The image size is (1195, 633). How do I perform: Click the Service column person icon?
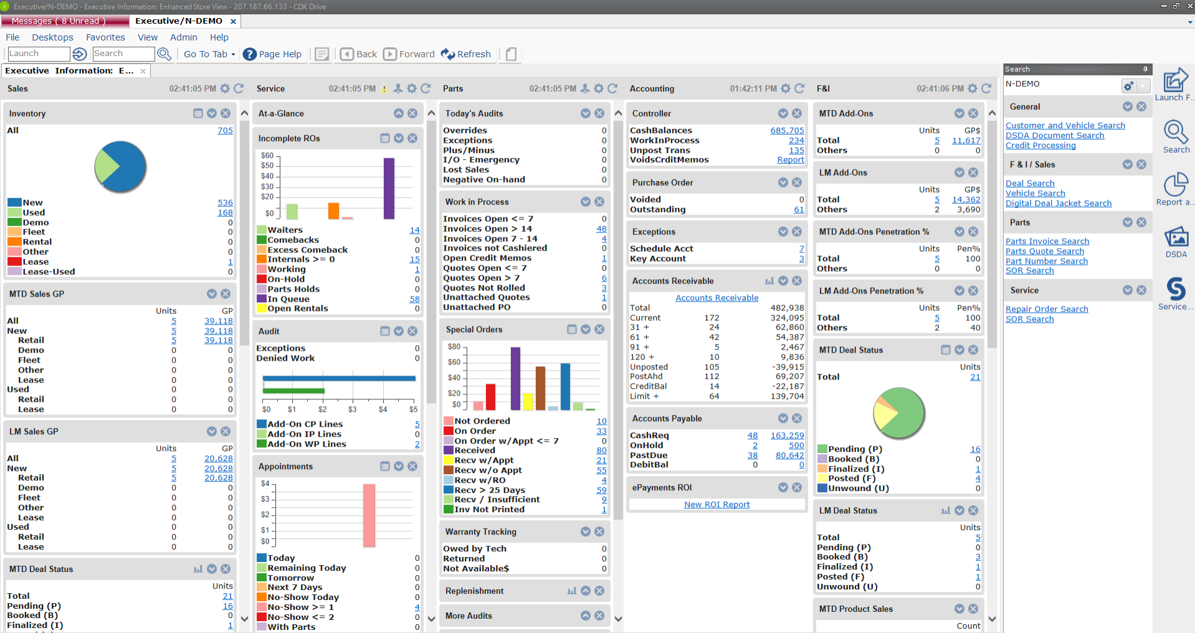398,88
